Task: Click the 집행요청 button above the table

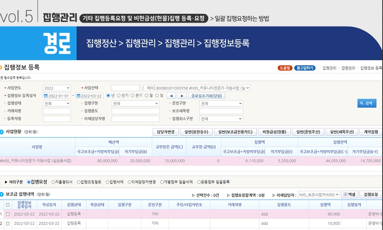Action: click(x=371, y=195)
